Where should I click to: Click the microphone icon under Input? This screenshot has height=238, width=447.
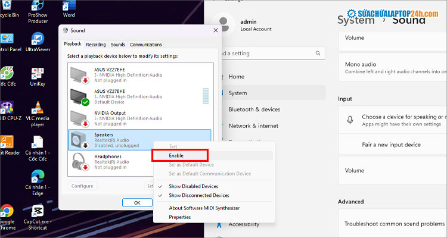click(x=350, y=120)
